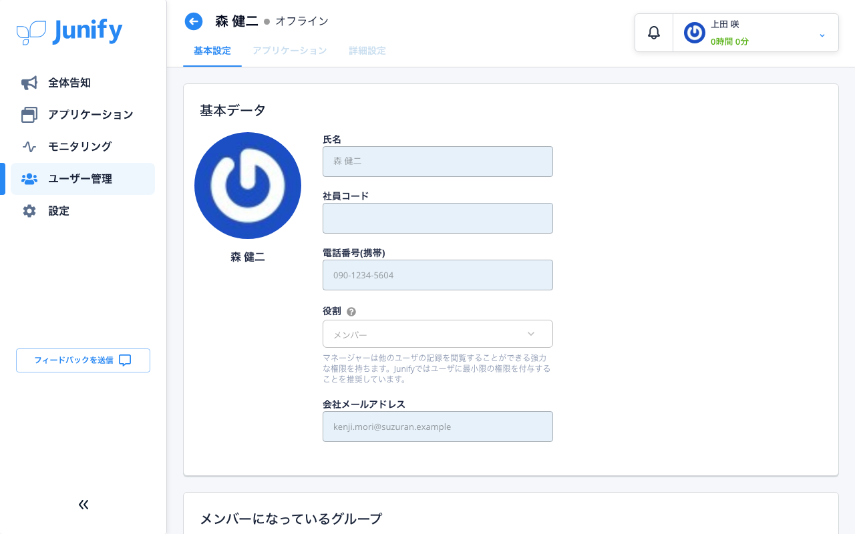Click the 上田 咲 account avatar
The width and height of the screenshot is (855, 534).
coord(695,33)
